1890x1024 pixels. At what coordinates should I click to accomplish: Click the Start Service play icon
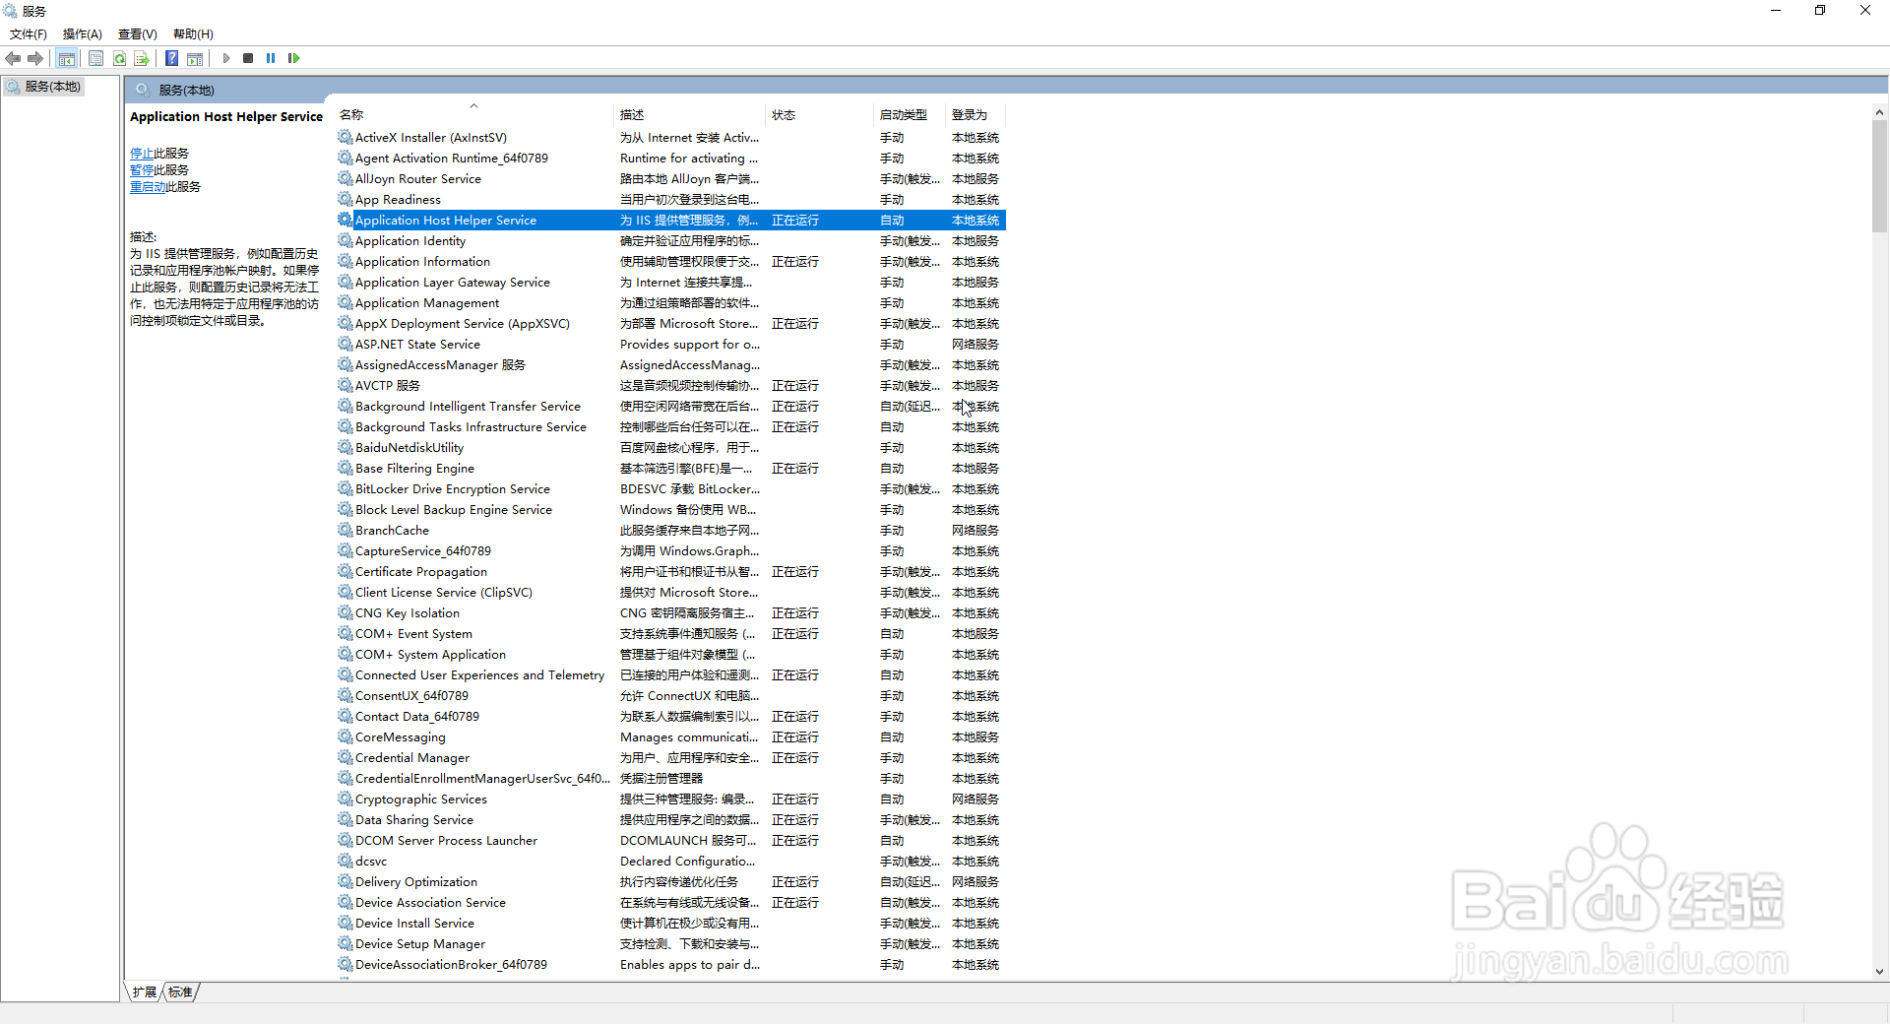point(226,58)
